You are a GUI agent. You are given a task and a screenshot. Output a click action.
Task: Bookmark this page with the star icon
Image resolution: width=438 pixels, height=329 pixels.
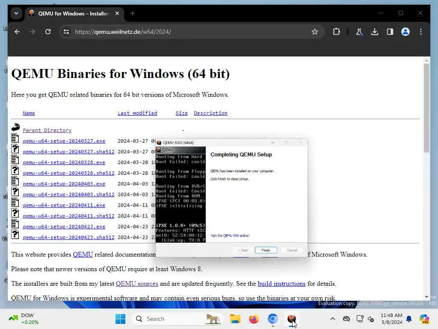[x=315, y=32]
